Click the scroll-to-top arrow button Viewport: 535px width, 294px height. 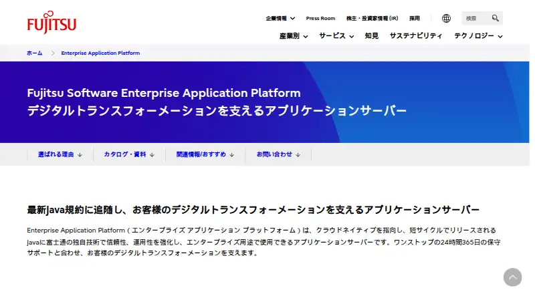[512, 277]
